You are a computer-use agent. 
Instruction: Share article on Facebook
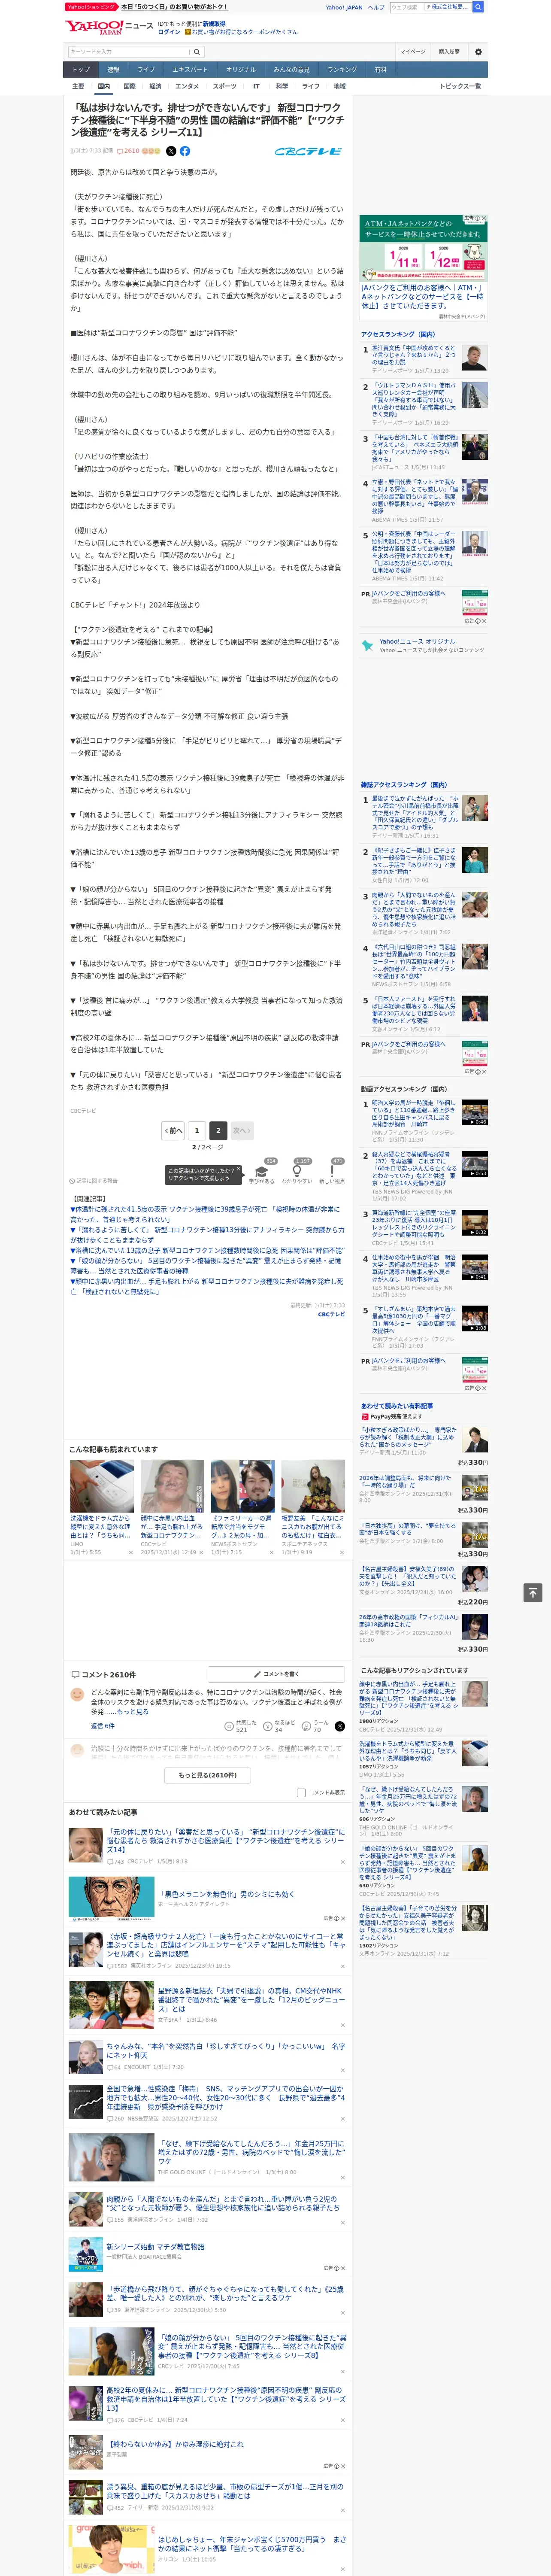pos(185,151)
